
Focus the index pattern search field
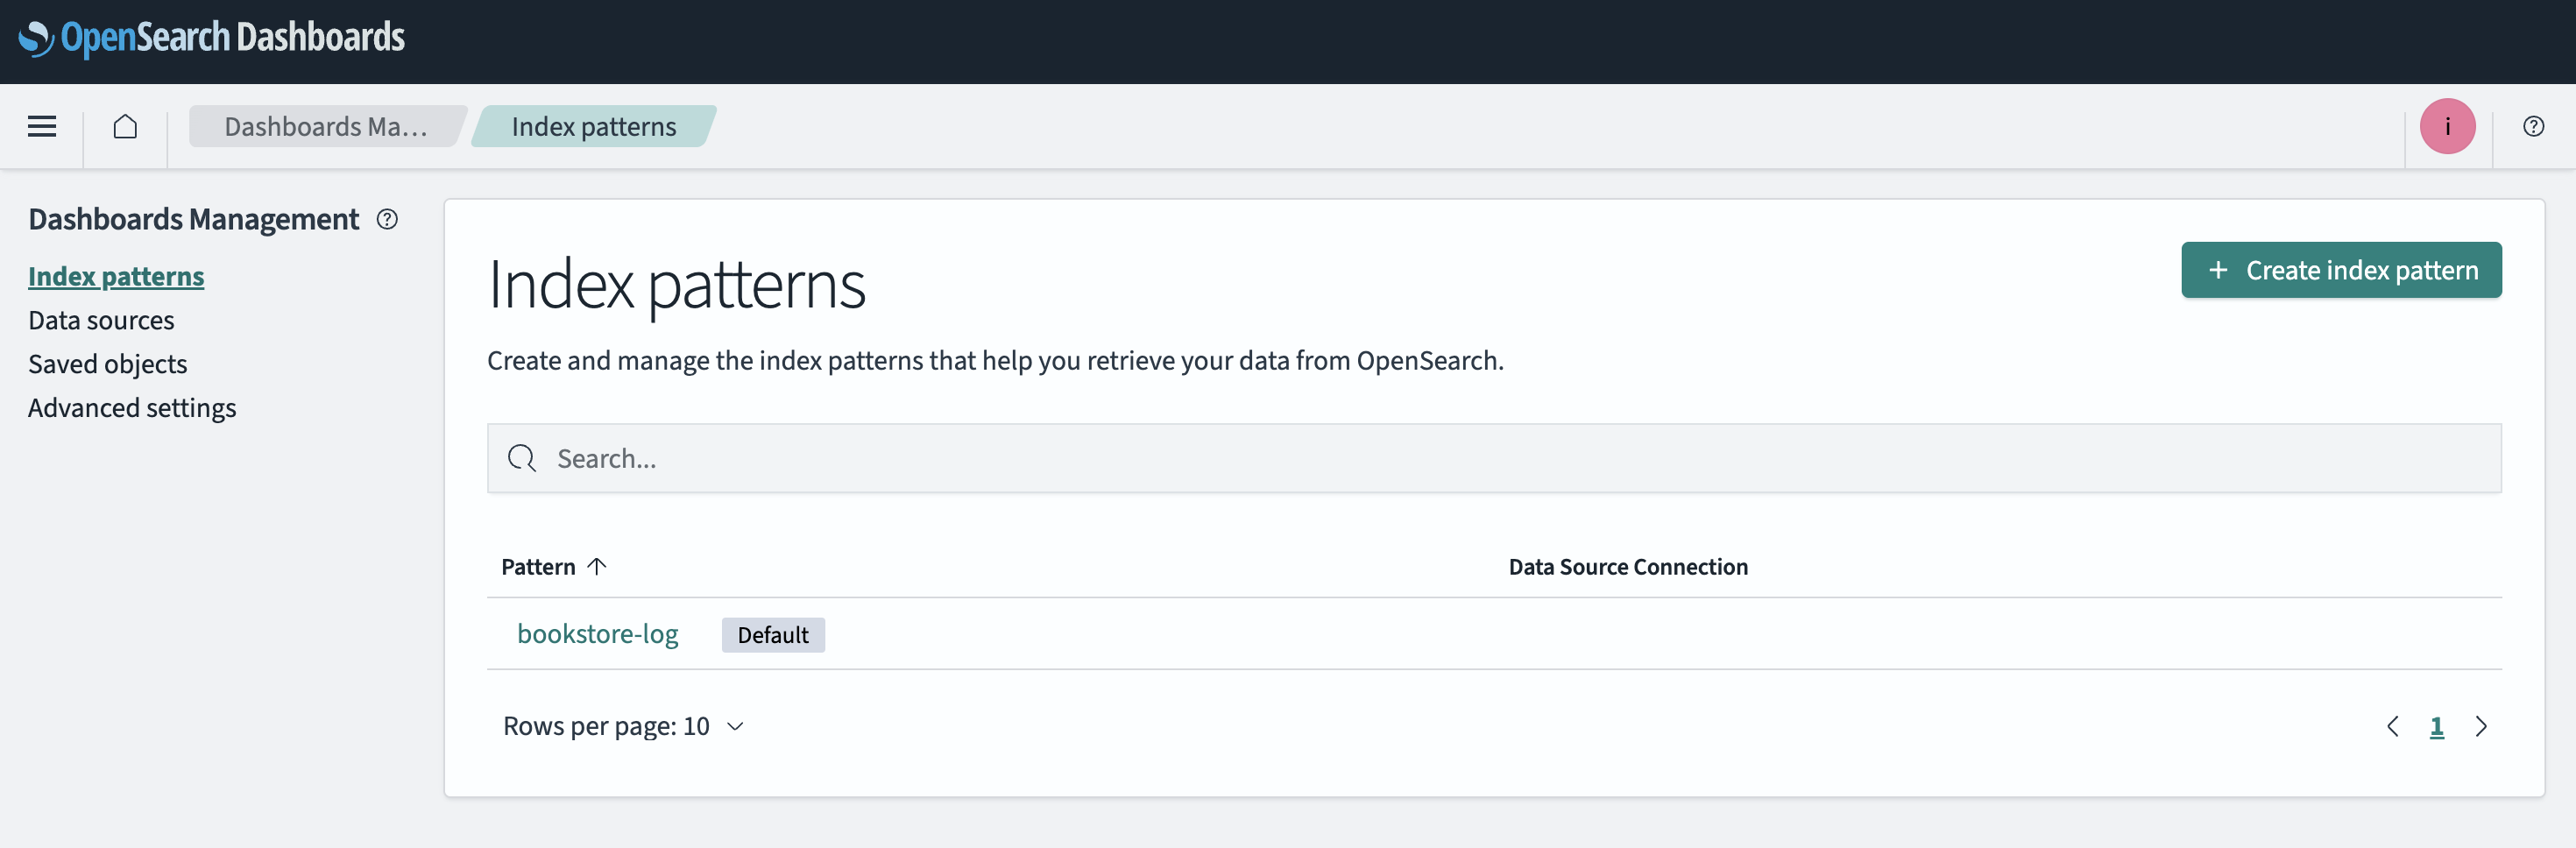click(1494, 458)
